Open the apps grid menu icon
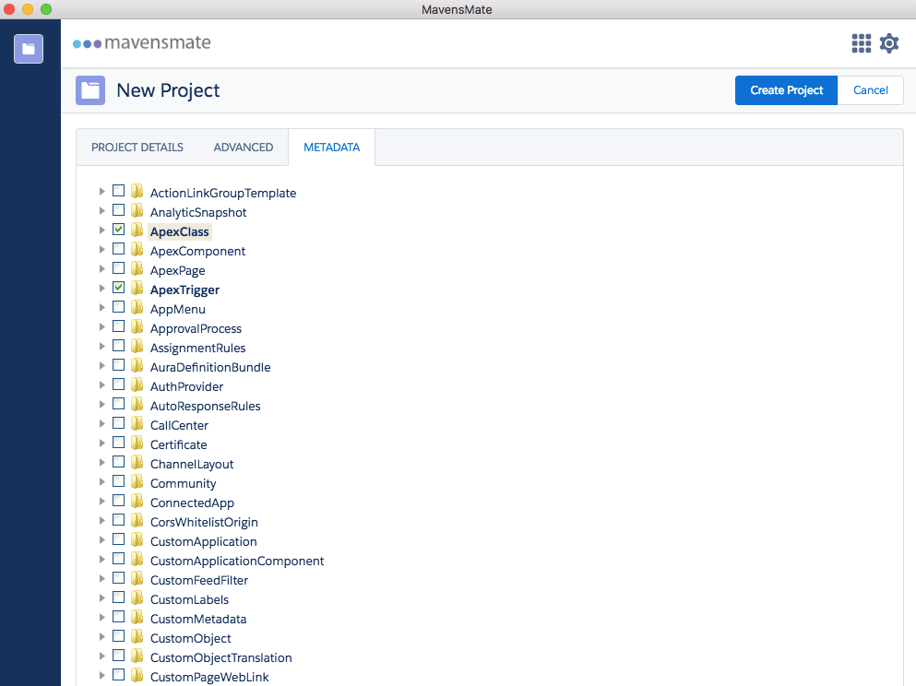Image resolution: width=916 pixels, height=686 pixels. pos(861,43)
